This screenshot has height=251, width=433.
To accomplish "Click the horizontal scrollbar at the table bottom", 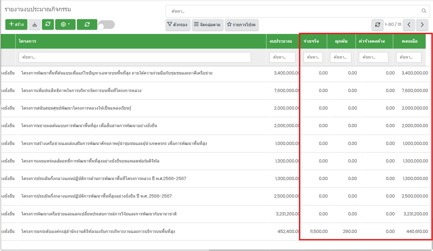I will point(320,250).
